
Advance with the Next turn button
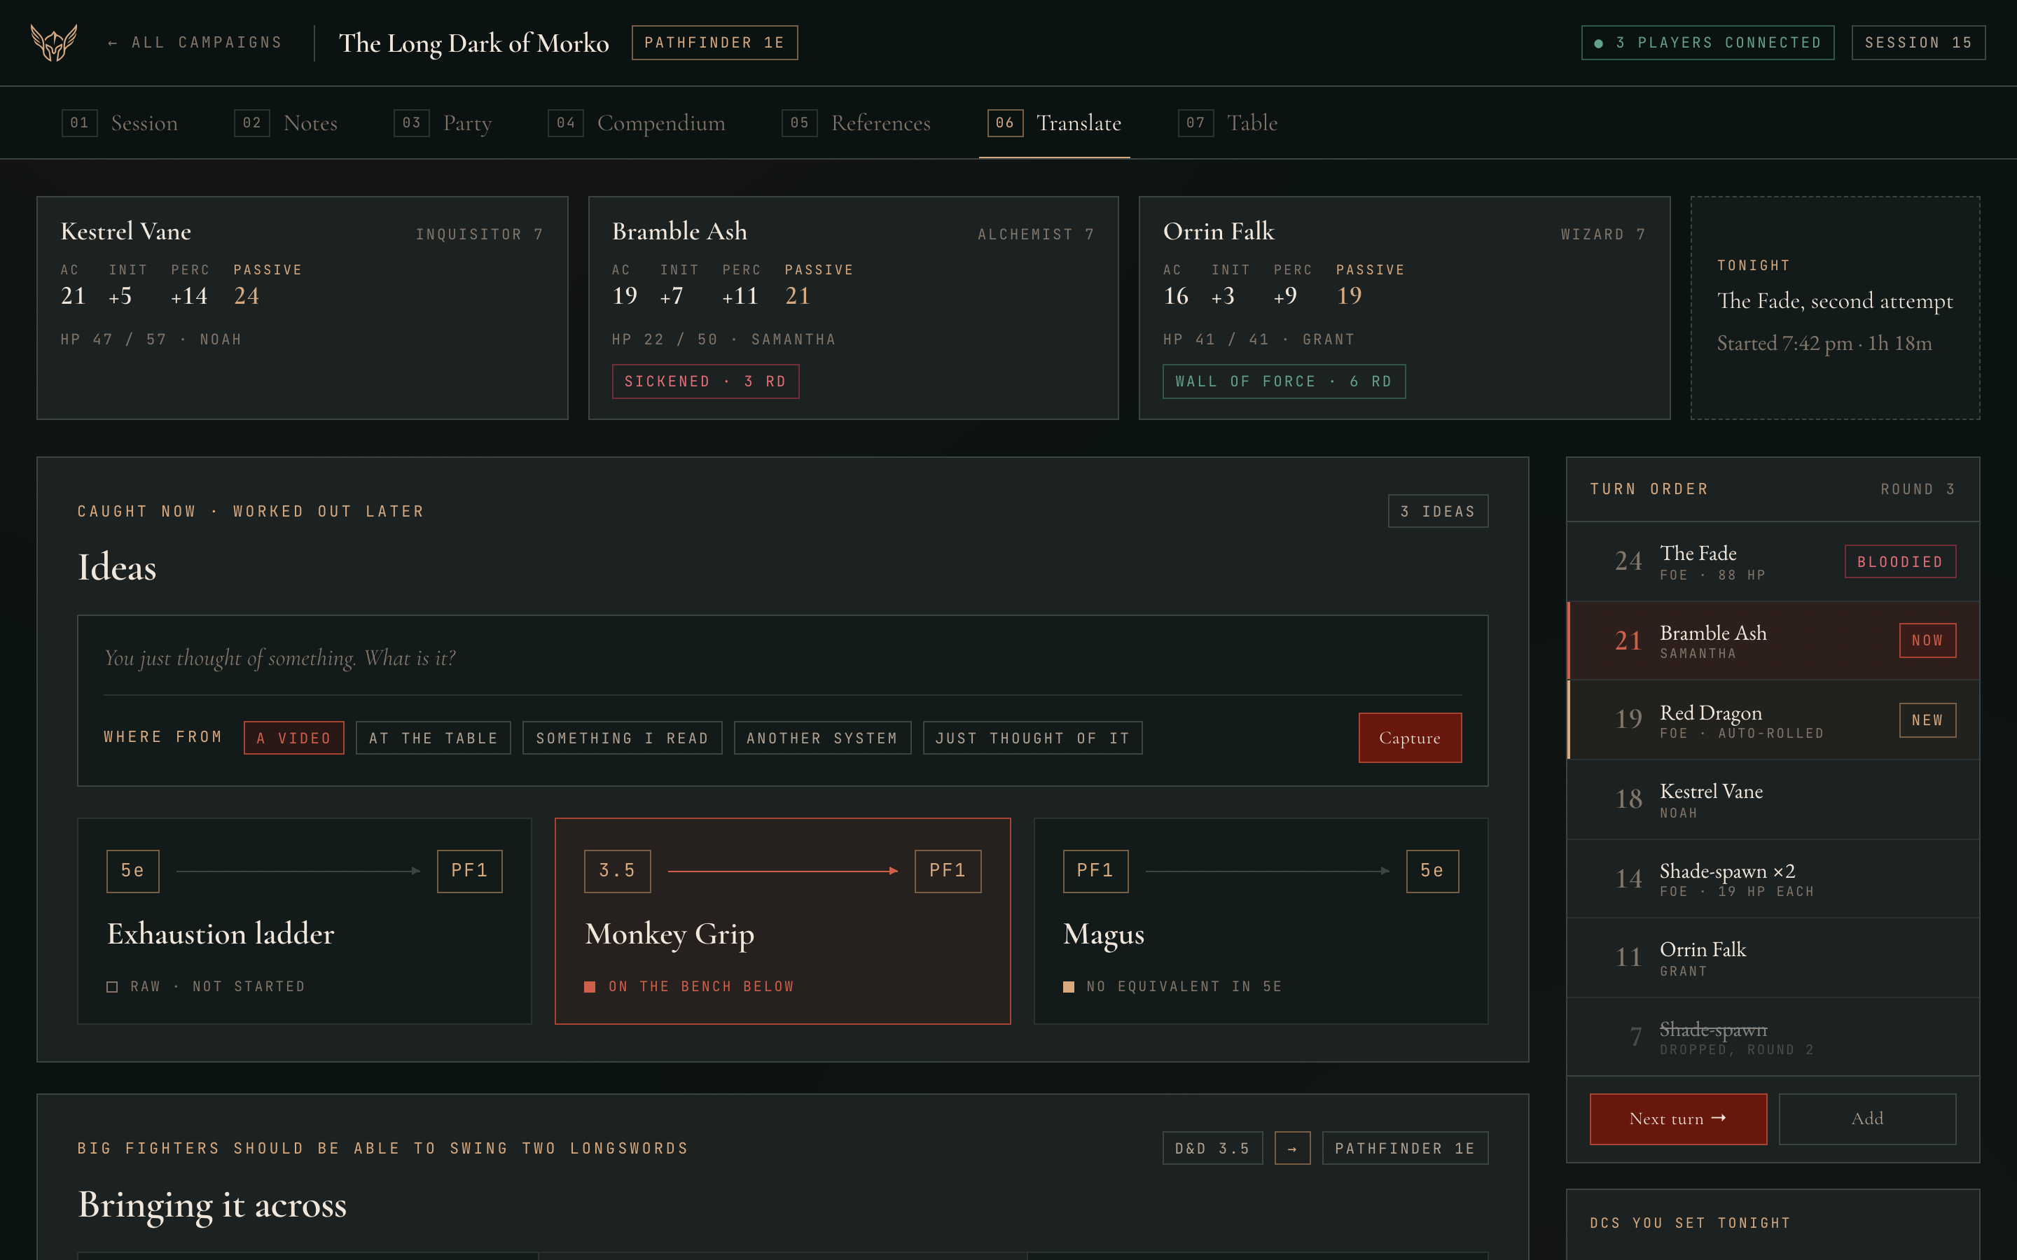click(1678, 1119)
